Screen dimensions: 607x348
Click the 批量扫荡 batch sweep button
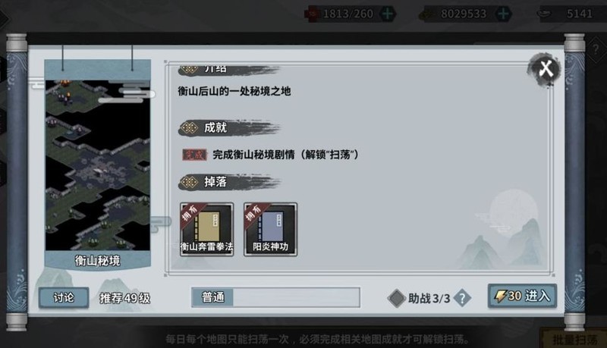coord(574,340)
